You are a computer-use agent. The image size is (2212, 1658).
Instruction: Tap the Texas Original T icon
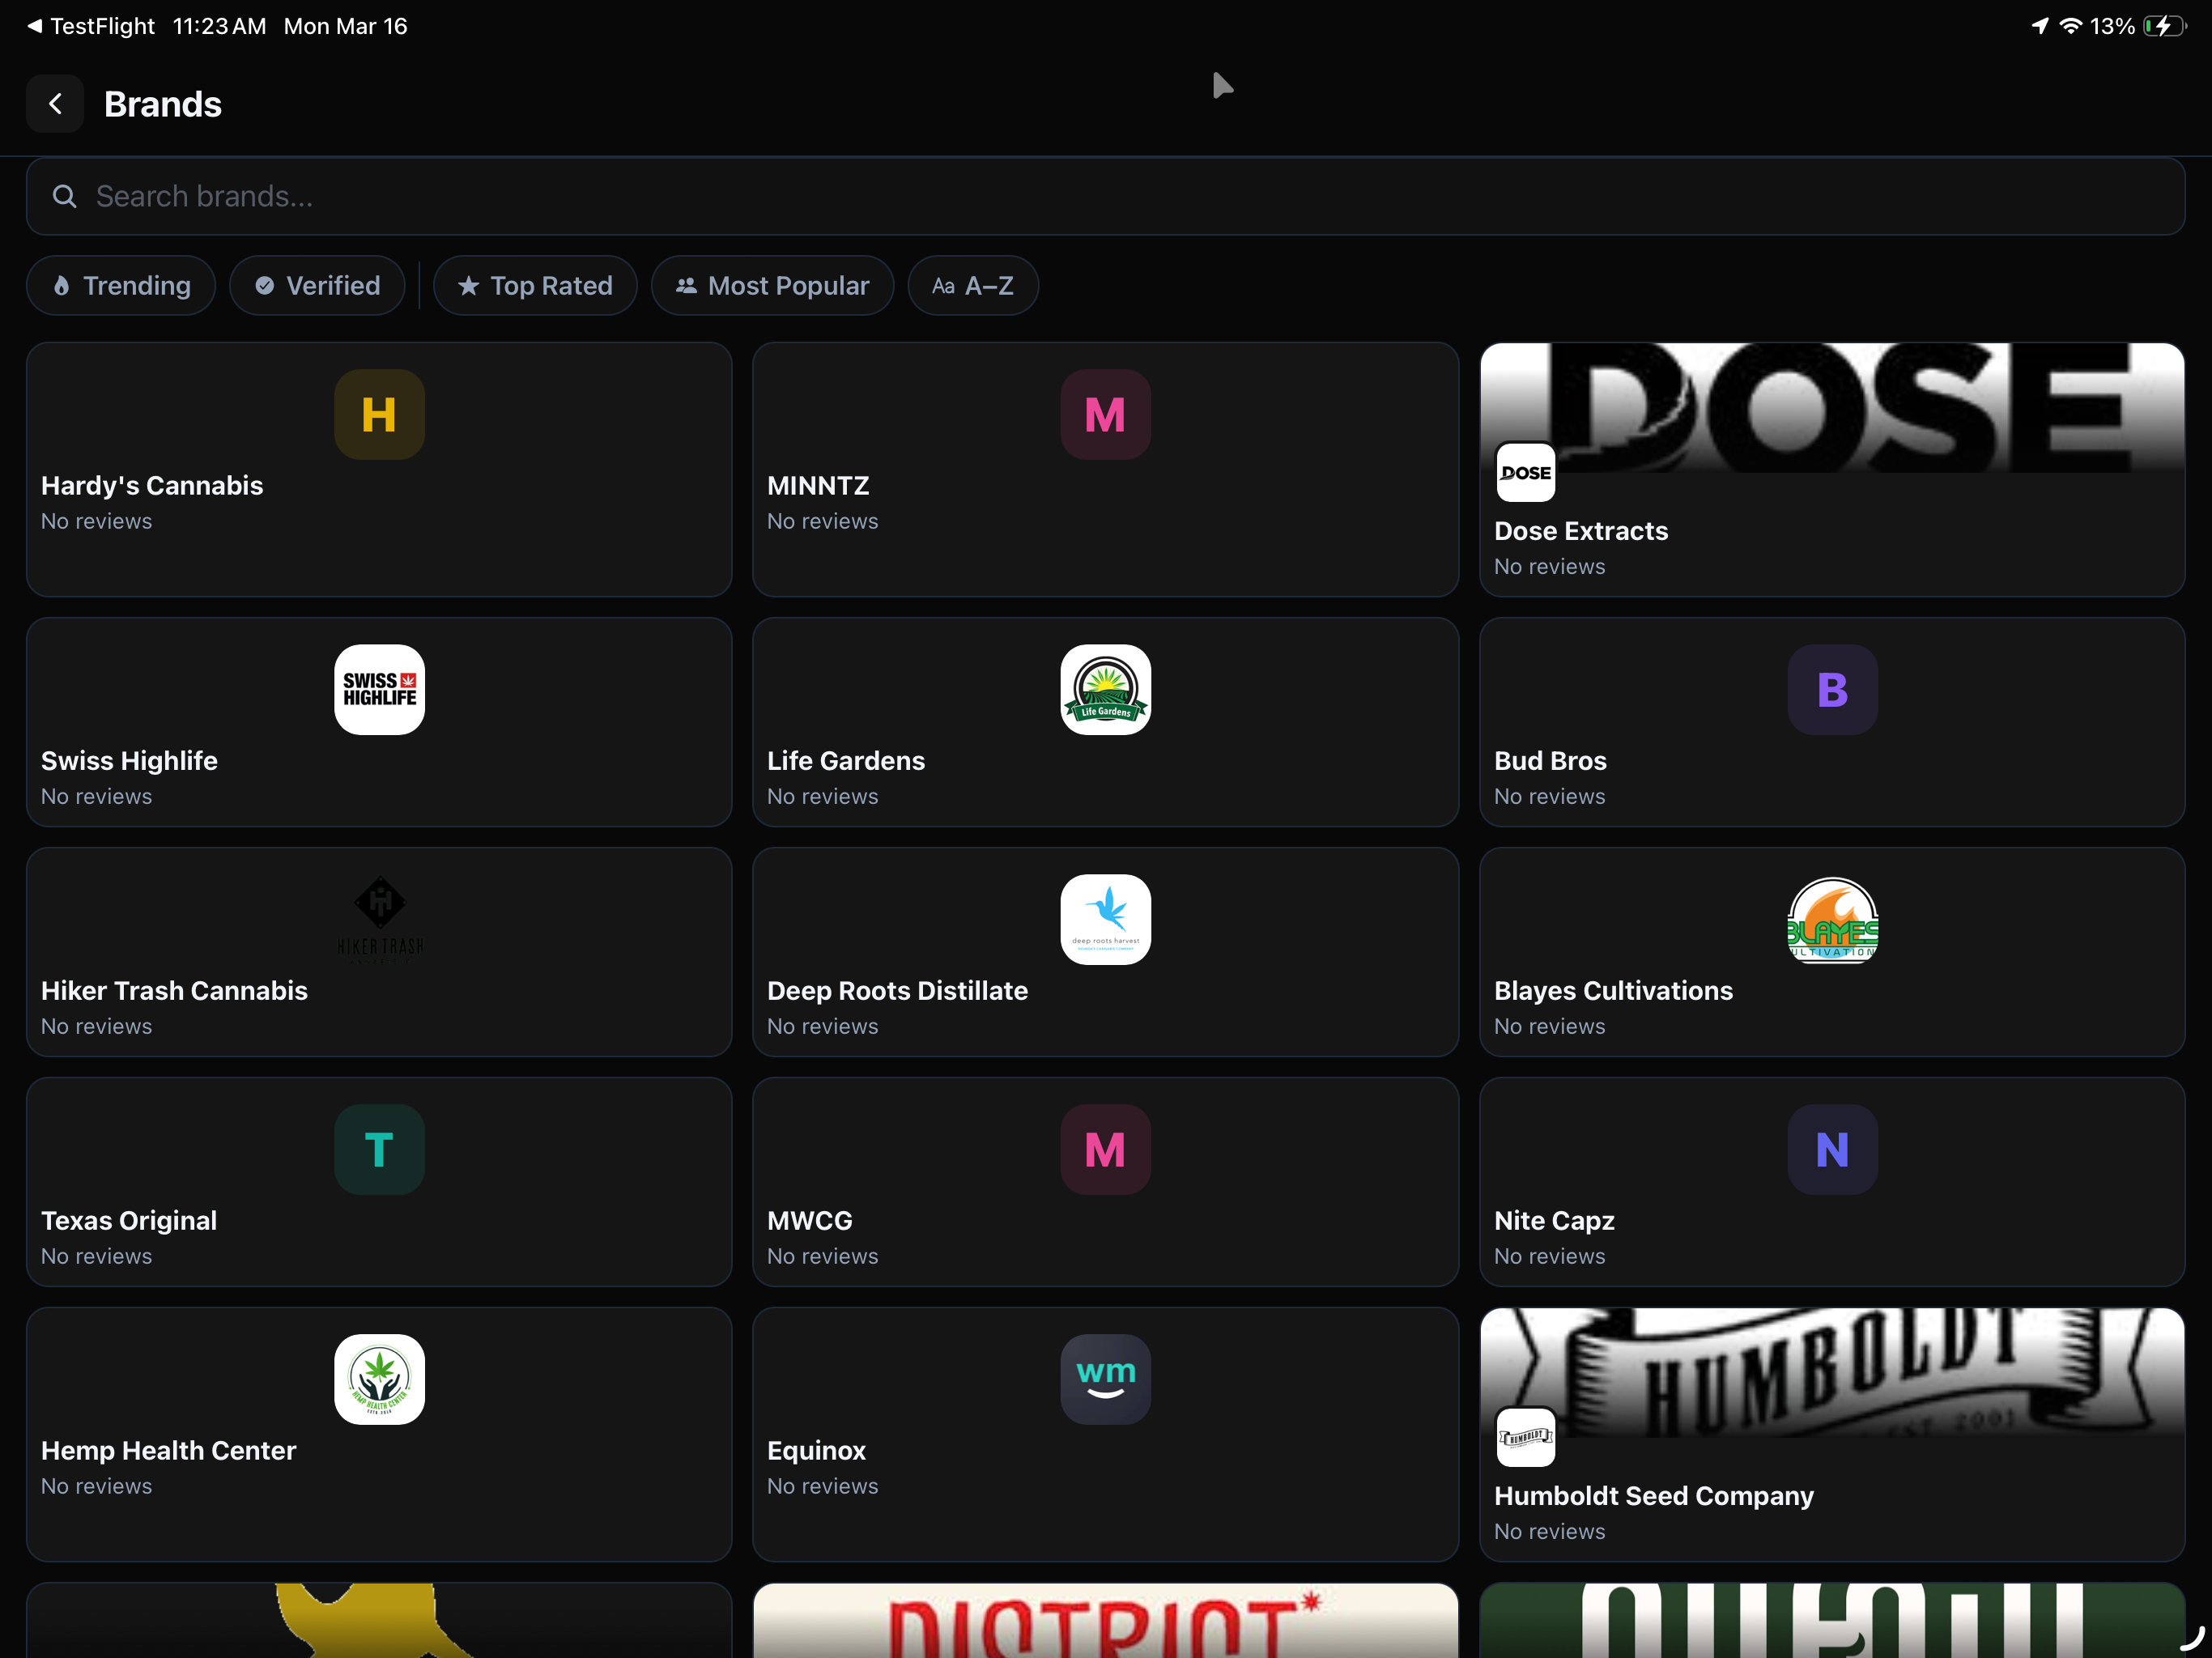click(x=379, y=1150)
